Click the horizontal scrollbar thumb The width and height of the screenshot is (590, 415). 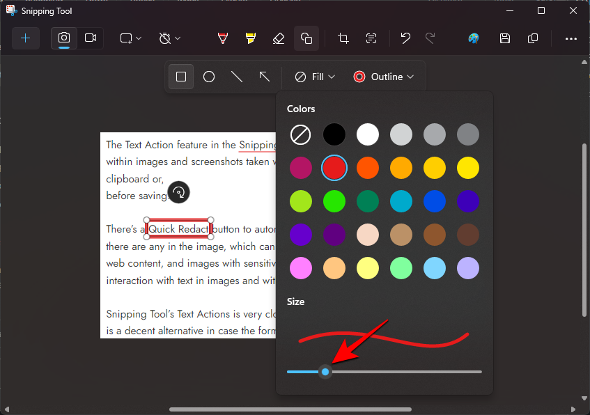click(290, 409)
